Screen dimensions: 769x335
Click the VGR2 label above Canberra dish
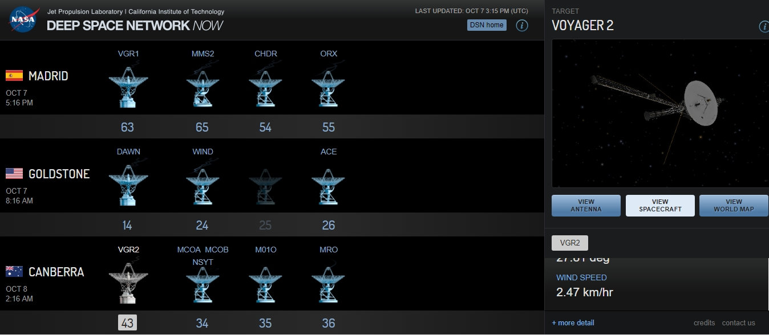tap(128, 250)
